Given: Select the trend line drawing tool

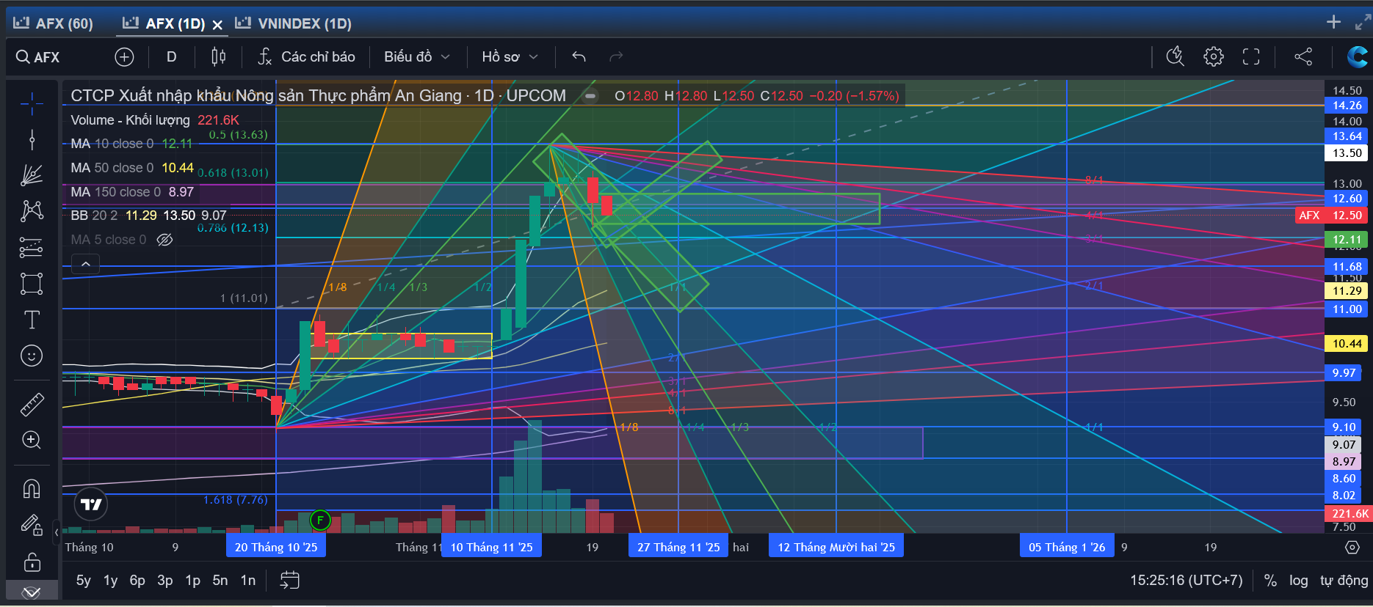Looking at the screenshot, I should click(x=32, y=139).
